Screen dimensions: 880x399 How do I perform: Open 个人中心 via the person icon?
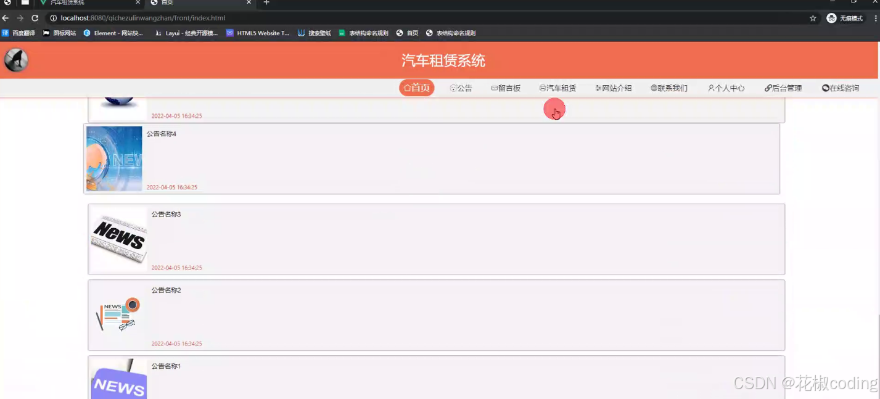[x=711, y=88]
